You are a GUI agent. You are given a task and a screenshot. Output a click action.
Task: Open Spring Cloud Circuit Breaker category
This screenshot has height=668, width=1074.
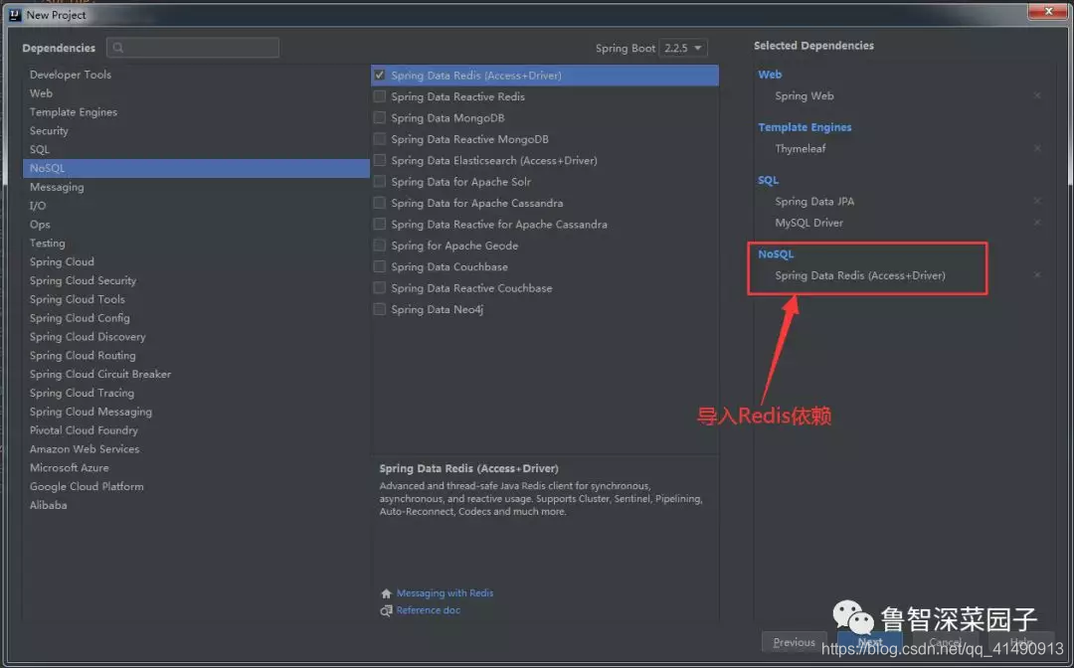coord(196,374)
